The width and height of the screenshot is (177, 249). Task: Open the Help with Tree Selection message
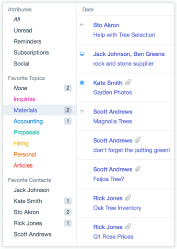point(125,30)
